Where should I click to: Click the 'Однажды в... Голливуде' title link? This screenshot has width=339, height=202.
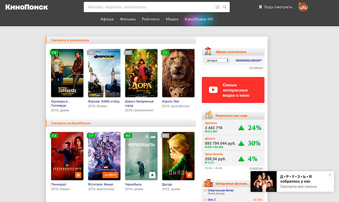point(61,103)
